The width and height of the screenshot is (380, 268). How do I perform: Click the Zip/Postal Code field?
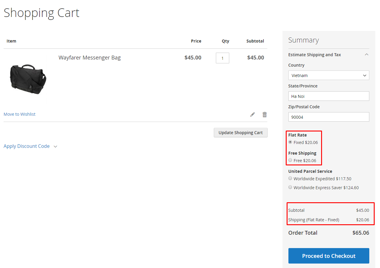(329, 117)
